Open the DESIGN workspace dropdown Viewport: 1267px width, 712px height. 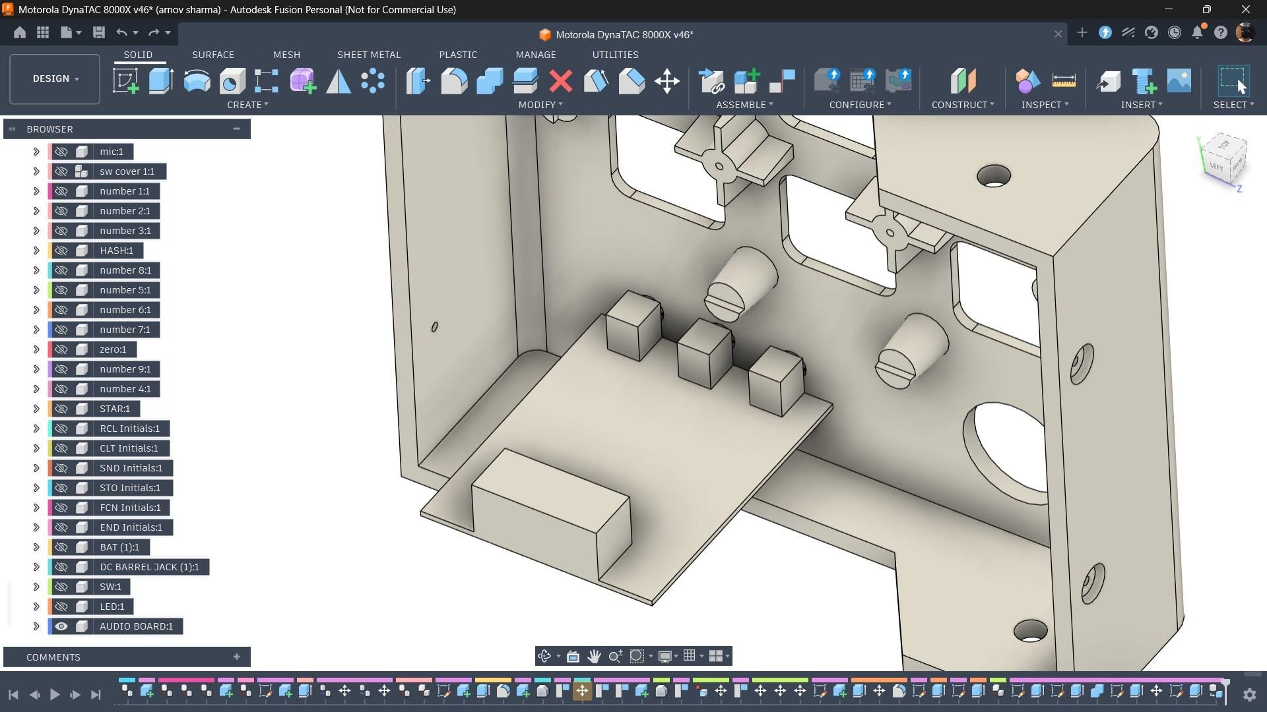click(55, 78)
